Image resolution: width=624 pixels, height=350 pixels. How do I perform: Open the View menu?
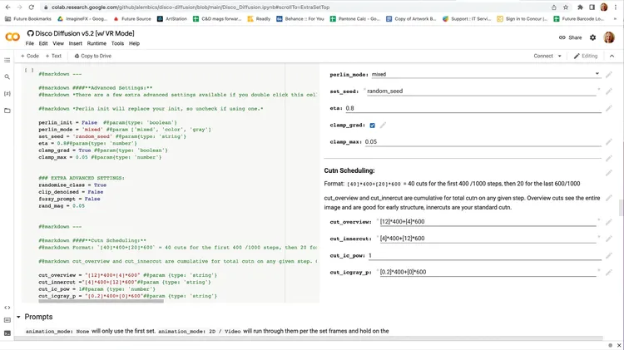(58, 43)
